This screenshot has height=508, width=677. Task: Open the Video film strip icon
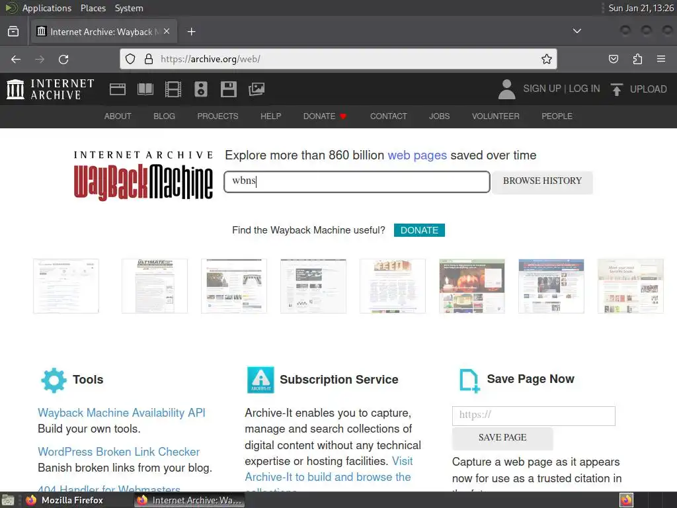tap(173, 89)
